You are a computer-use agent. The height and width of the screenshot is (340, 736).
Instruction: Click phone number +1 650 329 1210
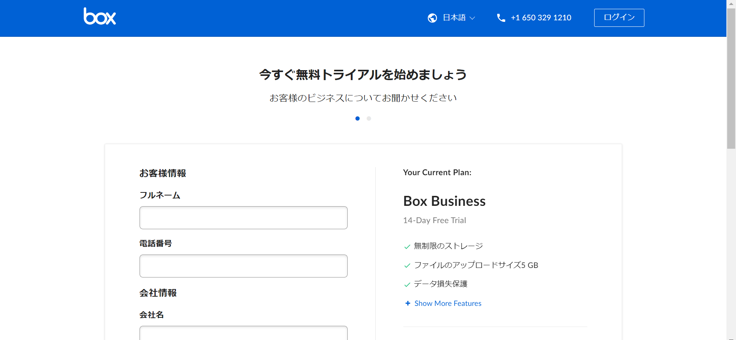[x=541, y=18]
